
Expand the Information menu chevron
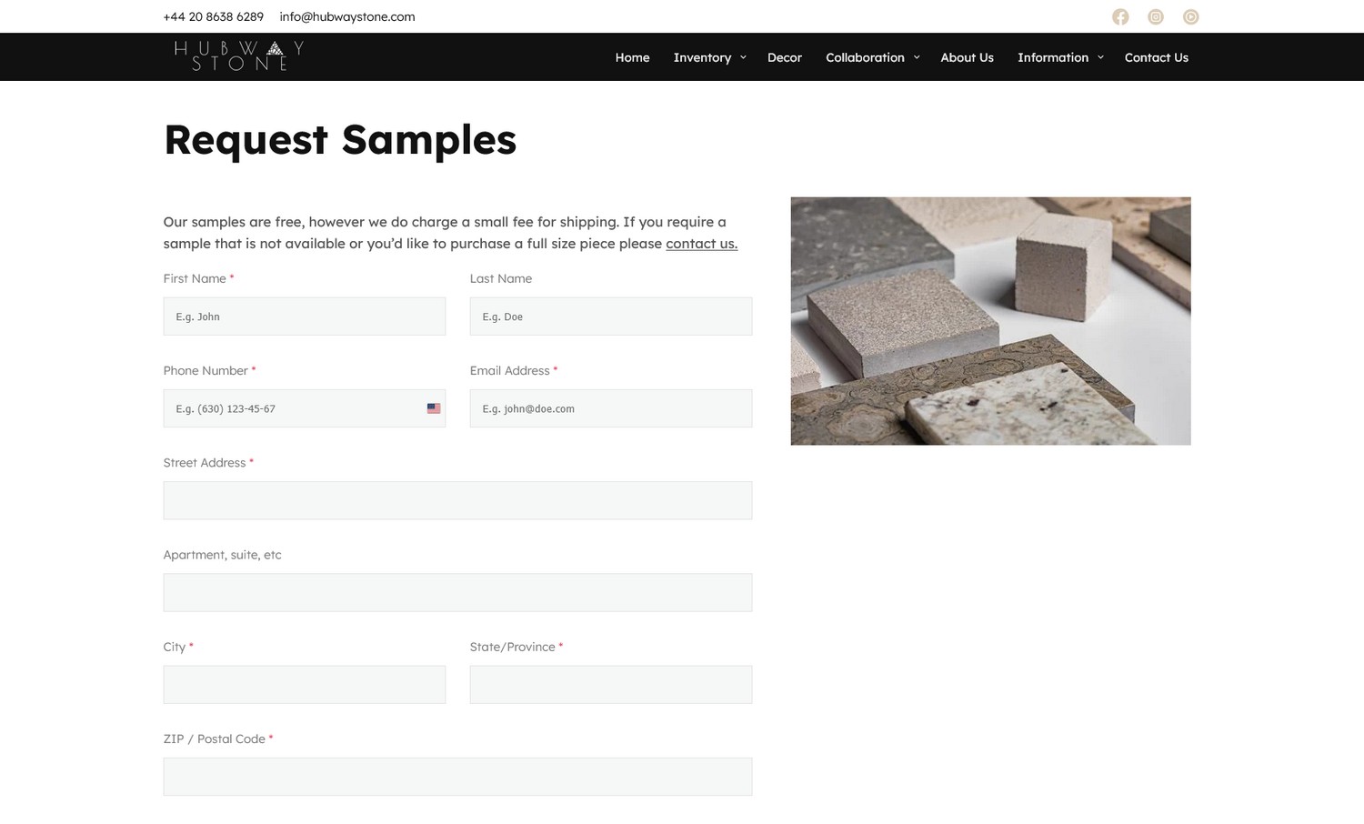coord(1100,57)
